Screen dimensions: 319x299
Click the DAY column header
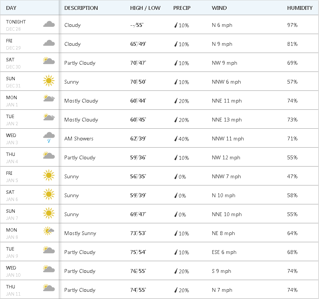click(x=11, y=8)
